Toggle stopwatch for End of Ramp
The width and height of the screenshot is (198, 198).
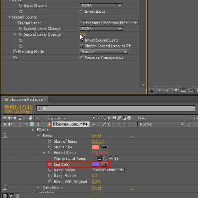tap(50, 153)
